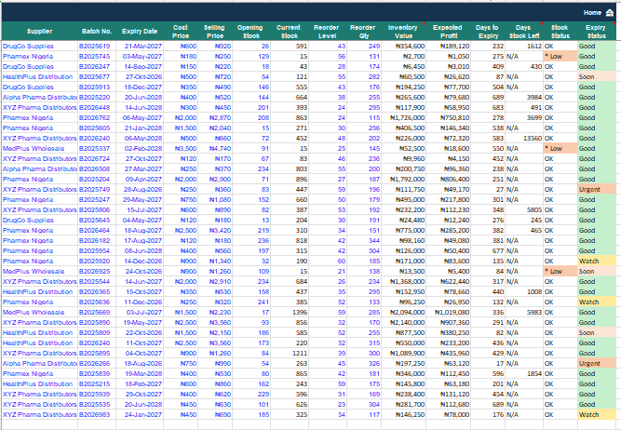Select the Inventory Value column header
621x430 pixels.
point(403,32)
